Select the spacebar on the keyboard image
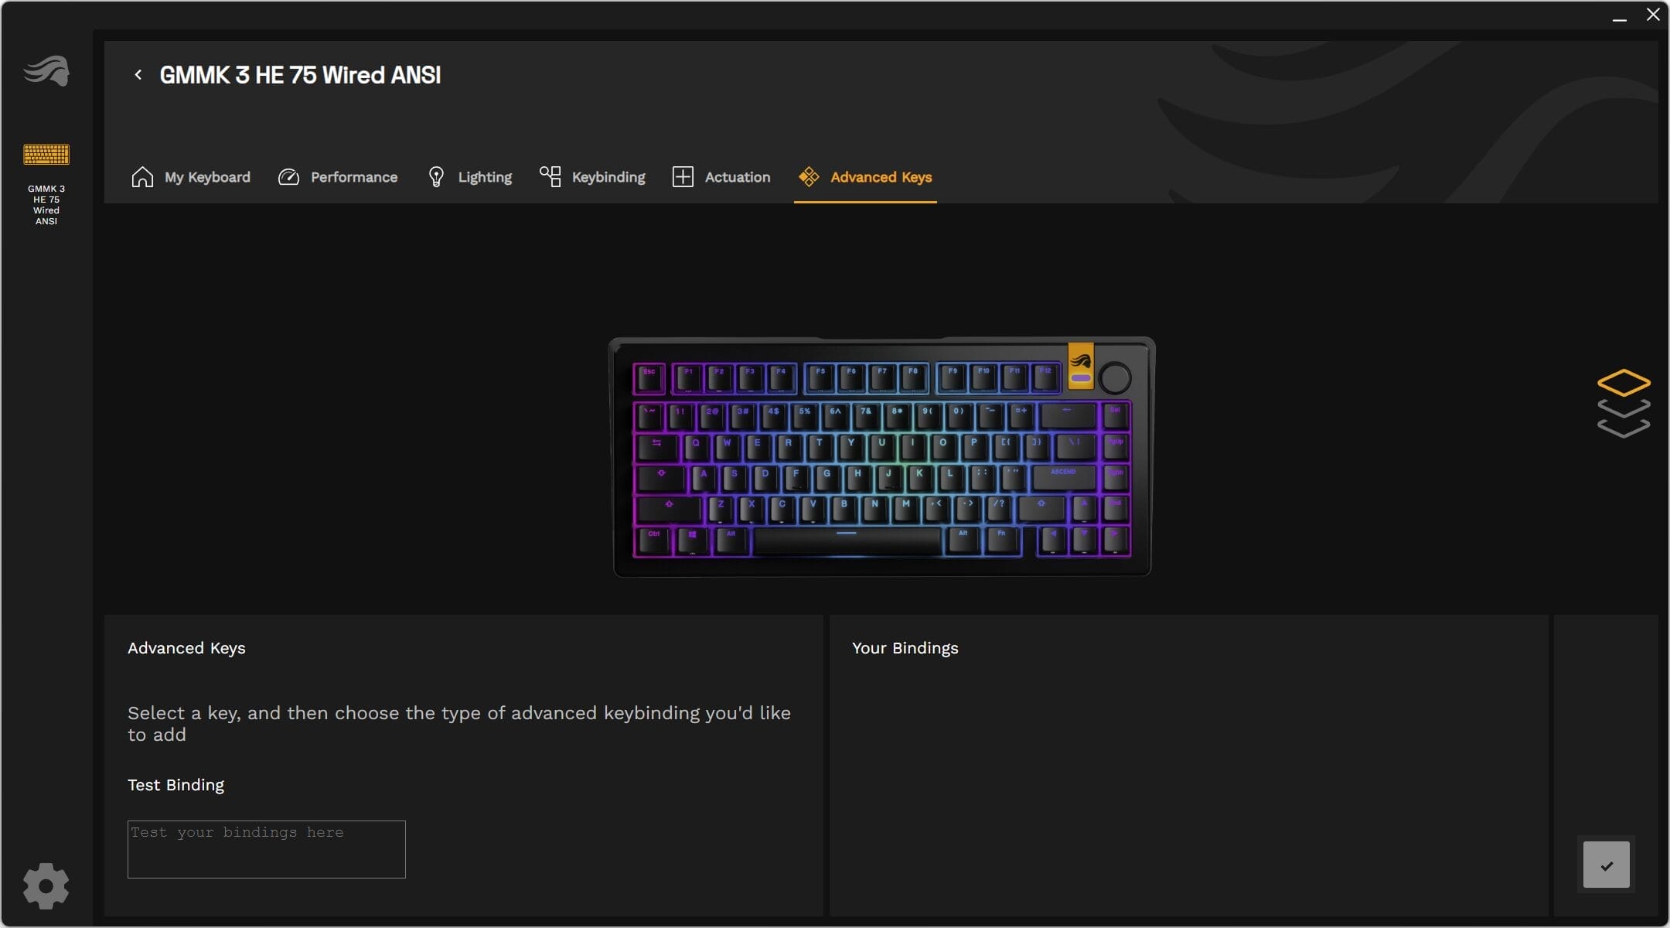 point(847,541)
